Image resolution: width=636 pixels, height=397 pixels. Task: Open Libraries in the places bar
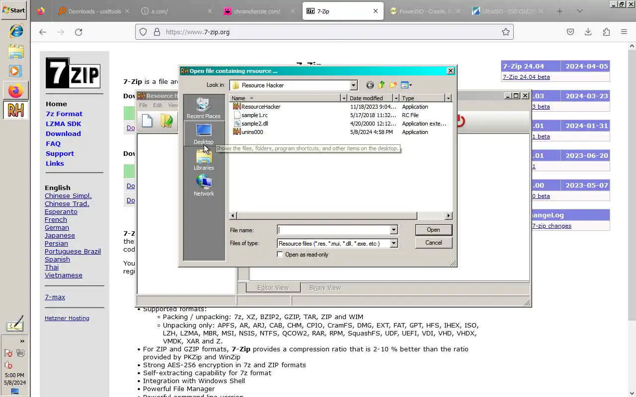pos(204,160)
